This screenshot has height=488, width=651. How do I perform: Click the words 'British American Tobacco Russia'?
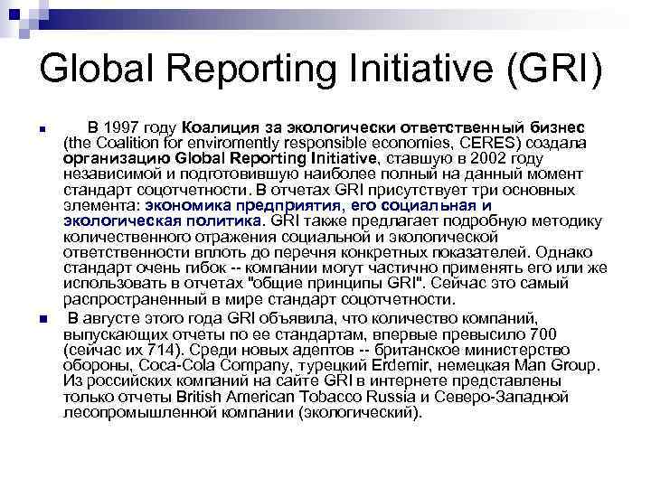[296, 397]
